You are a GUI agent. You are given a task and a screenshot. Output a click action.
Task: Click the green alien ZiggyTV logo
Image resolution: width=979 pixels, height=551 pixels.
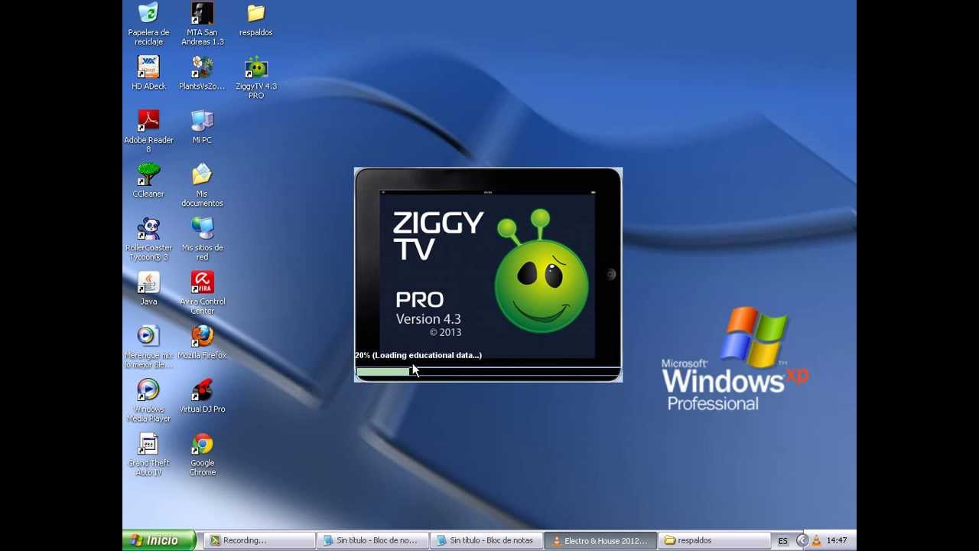point(542,271)
